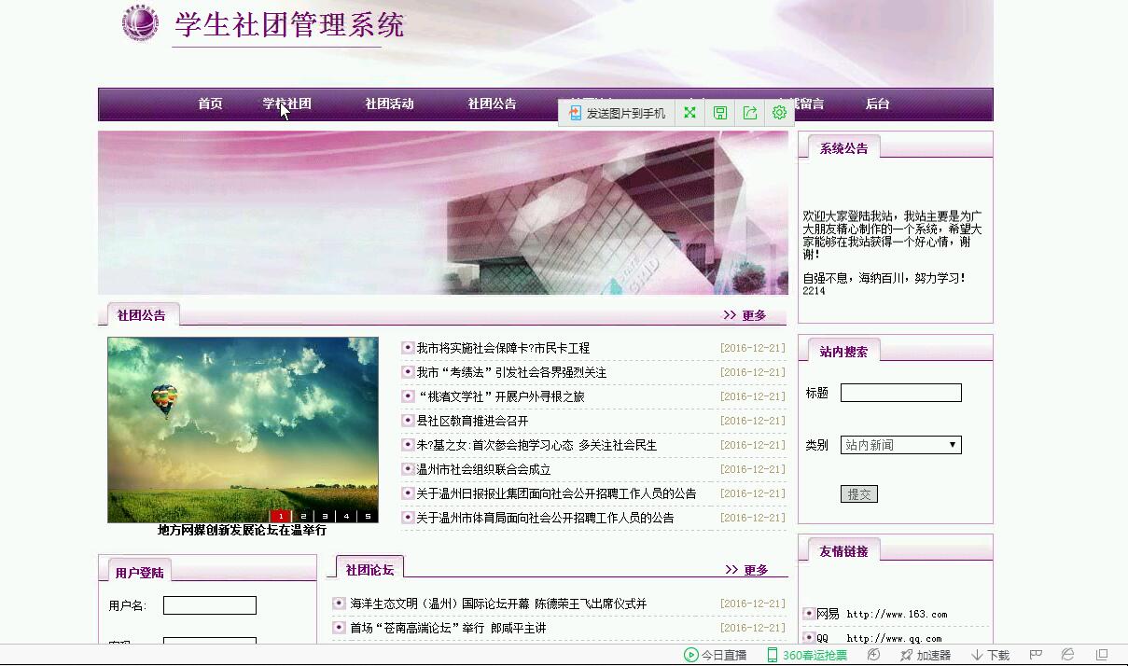Click the 下载 download arrow icon
Image resolution: width=1128 pixels, height=666 pixels.
pos(977,655)
